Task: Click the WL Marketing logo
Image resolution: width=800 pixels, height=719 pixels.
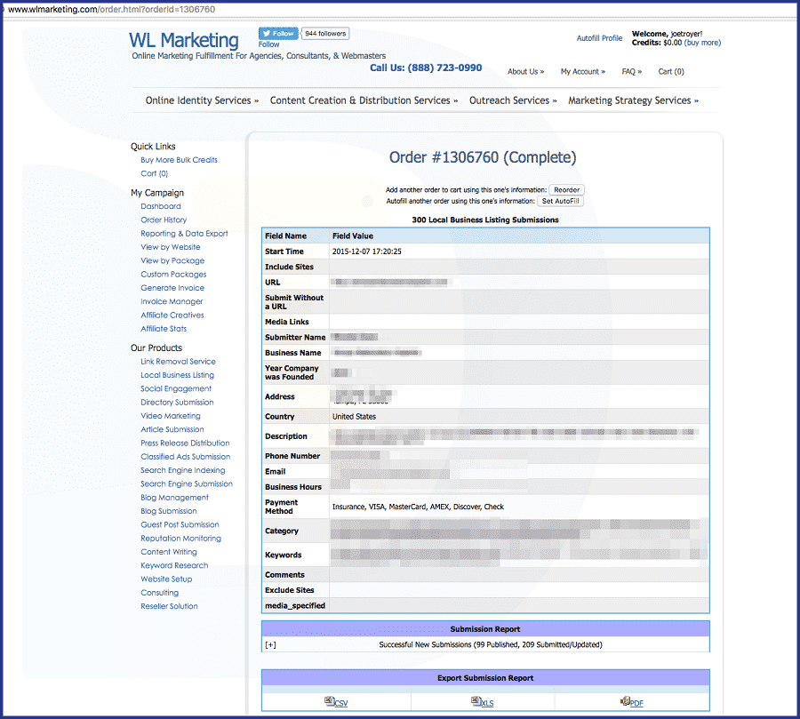Action: pos(184,40)
